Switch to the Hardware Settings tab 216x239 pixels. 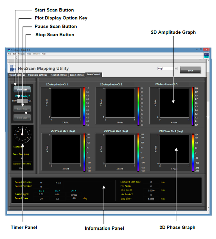pyautogui.click(x=38, y=75)
